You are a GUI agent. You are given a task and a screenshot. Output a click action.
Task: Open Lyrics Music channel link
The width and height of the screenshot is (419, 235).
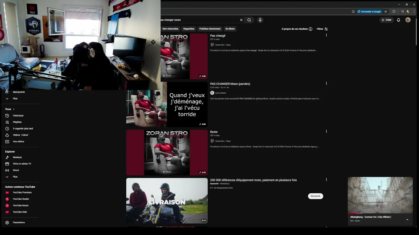221,93
